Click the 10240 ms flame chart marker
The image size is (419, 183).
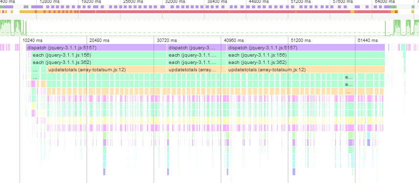pyautogui.click(x=32, y=41)
